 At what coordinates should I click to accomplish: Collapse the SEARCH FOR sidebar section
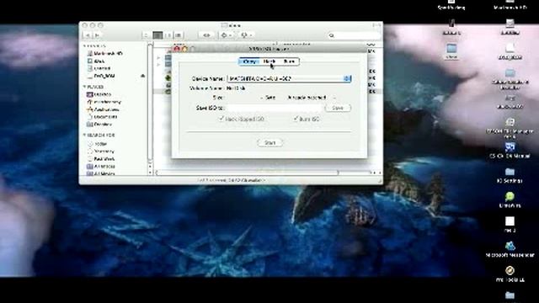point(84,136)
